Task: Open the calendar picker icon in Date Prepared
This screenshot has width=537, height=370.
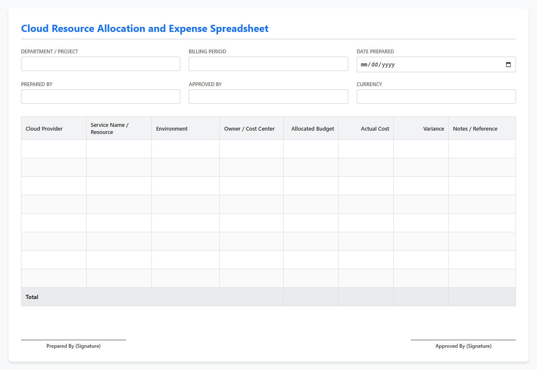Action: point(508,65)
